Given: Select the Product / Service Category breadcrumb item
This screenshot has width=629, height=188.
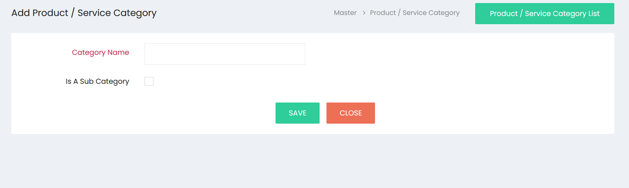Looking at the screenshot, I should (x=415, y=13).
